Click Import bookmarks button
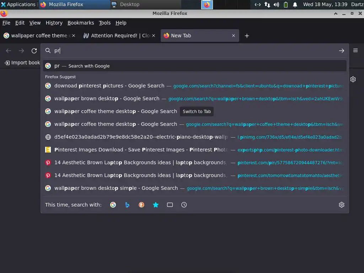The image size is (364, 273). pos(22,63)
